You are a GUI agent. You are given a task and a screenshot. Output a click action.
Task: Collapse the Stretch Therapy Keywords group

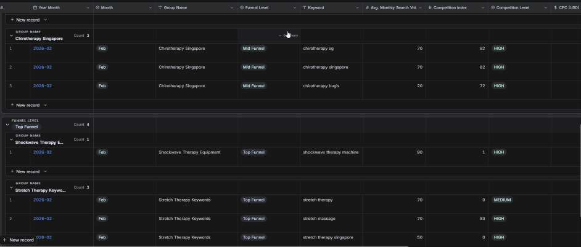(x=11, y=187)
